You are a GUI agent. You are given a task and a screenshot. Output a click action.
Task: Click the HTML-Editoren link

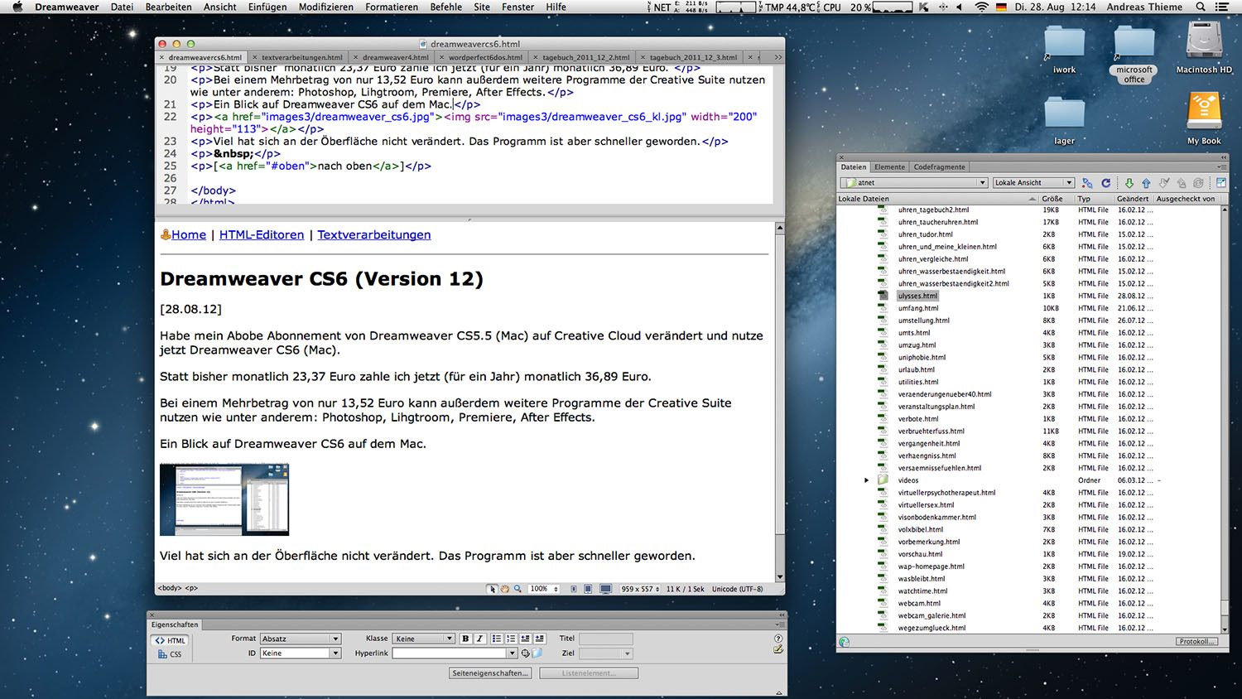pyautogui.click(x=262, y=235)
